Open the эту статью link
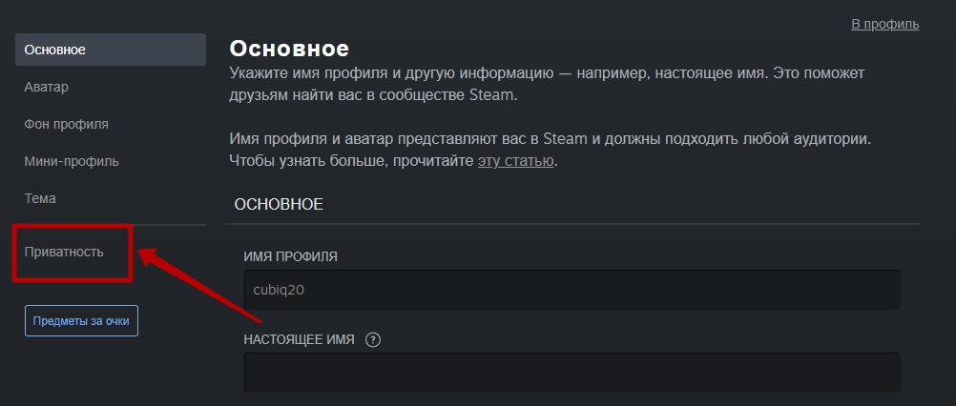 tap(516, 162)
